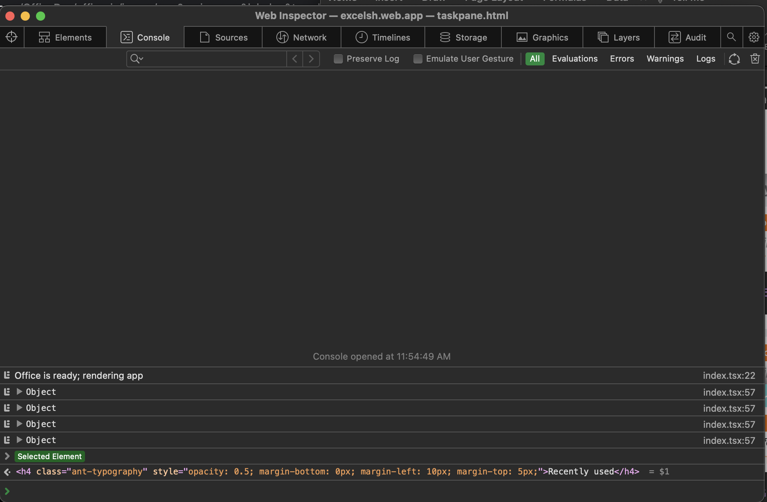
Task: Open the Elements tab
Action: [65, 37]
